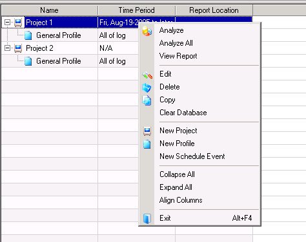The image size is (306, 242).
Task: Click All of log cell under Project 2
Action: [x=118, y=61]
